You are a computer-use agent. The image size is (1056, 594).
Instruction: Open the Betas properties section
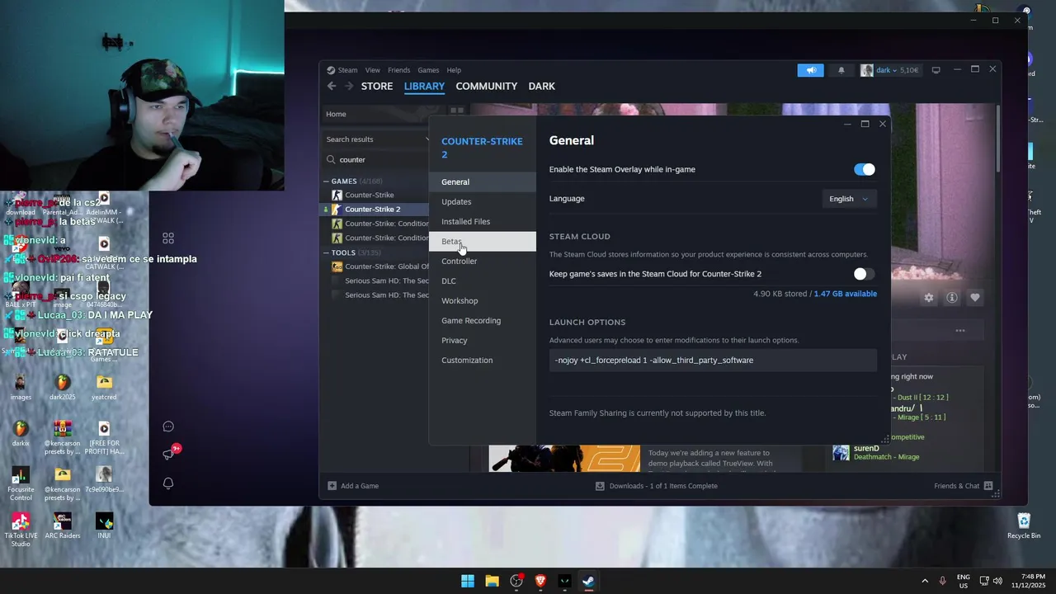(483, 242)
